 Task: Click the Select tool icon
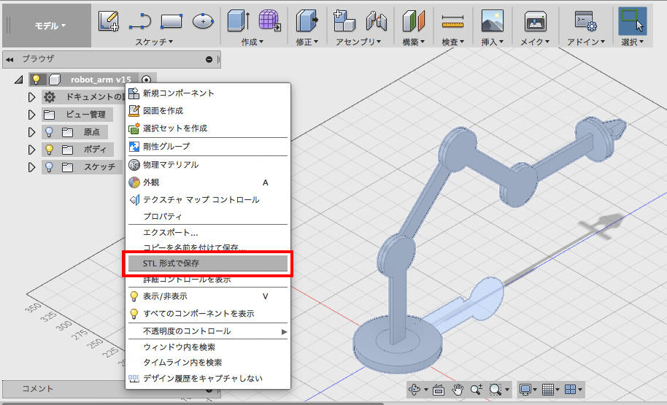coord(633,21)
